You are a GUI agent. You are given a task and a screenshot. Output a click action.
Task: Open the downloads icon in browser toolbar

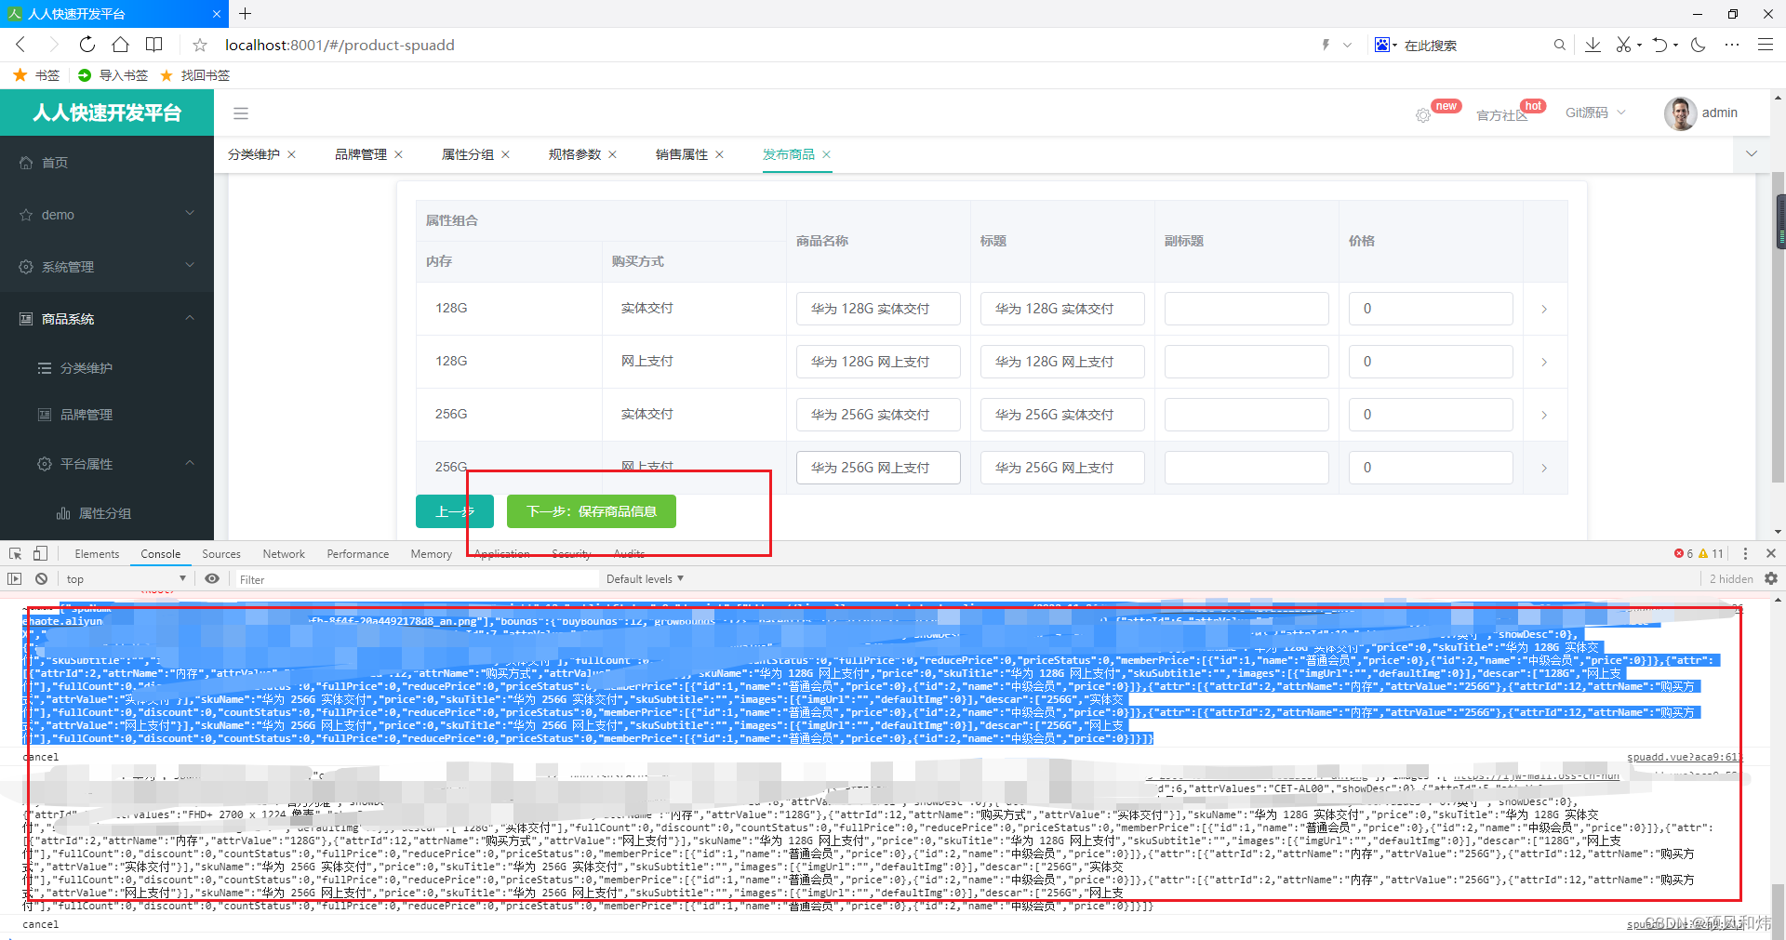point(1593,45)
